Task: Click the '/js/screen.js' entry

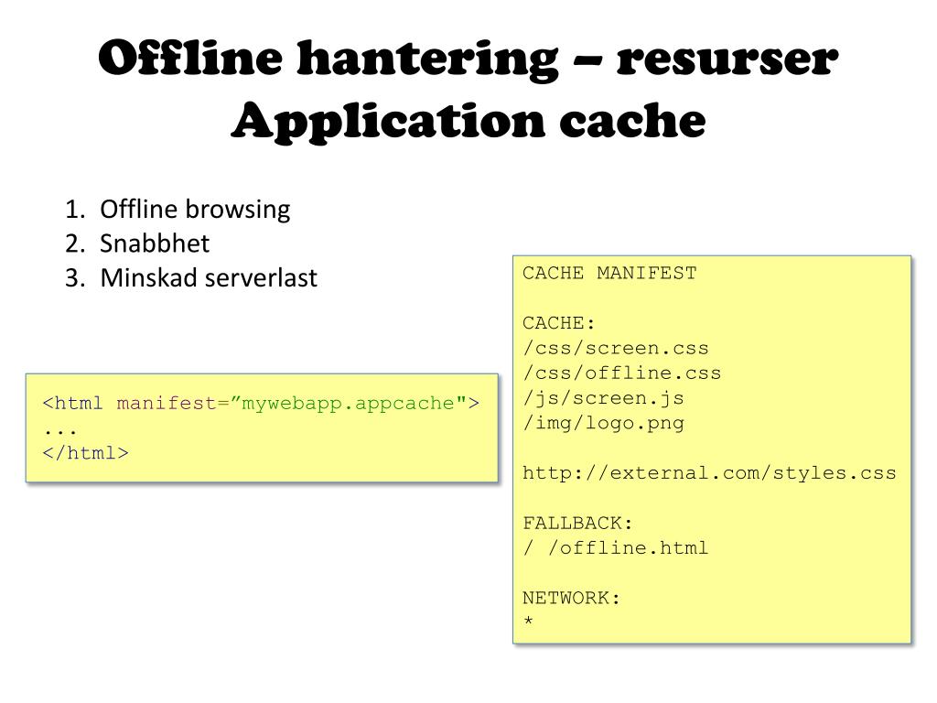Action: [x=603, y=398]
